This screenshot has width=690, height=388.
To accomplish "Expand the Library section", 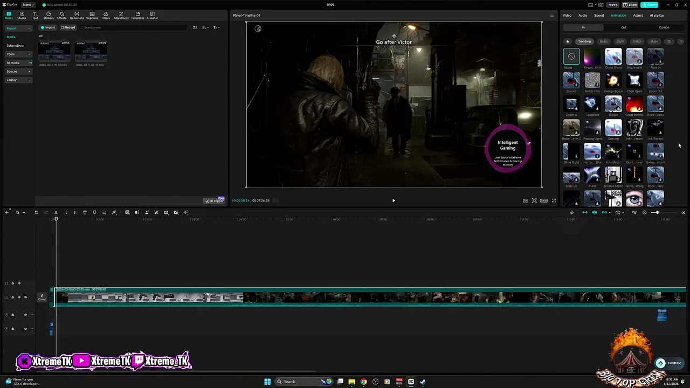I will (x=19, y=80).
